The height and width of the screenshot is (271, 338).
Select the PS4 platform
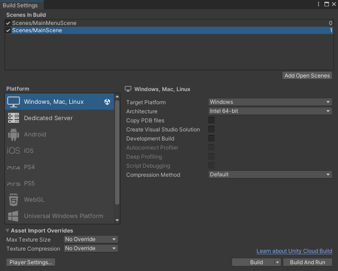tap(59, 167)
